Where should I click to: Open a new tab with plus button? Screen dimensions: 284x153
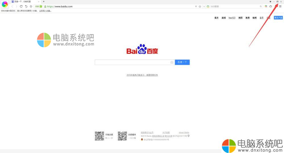[44, 1]
